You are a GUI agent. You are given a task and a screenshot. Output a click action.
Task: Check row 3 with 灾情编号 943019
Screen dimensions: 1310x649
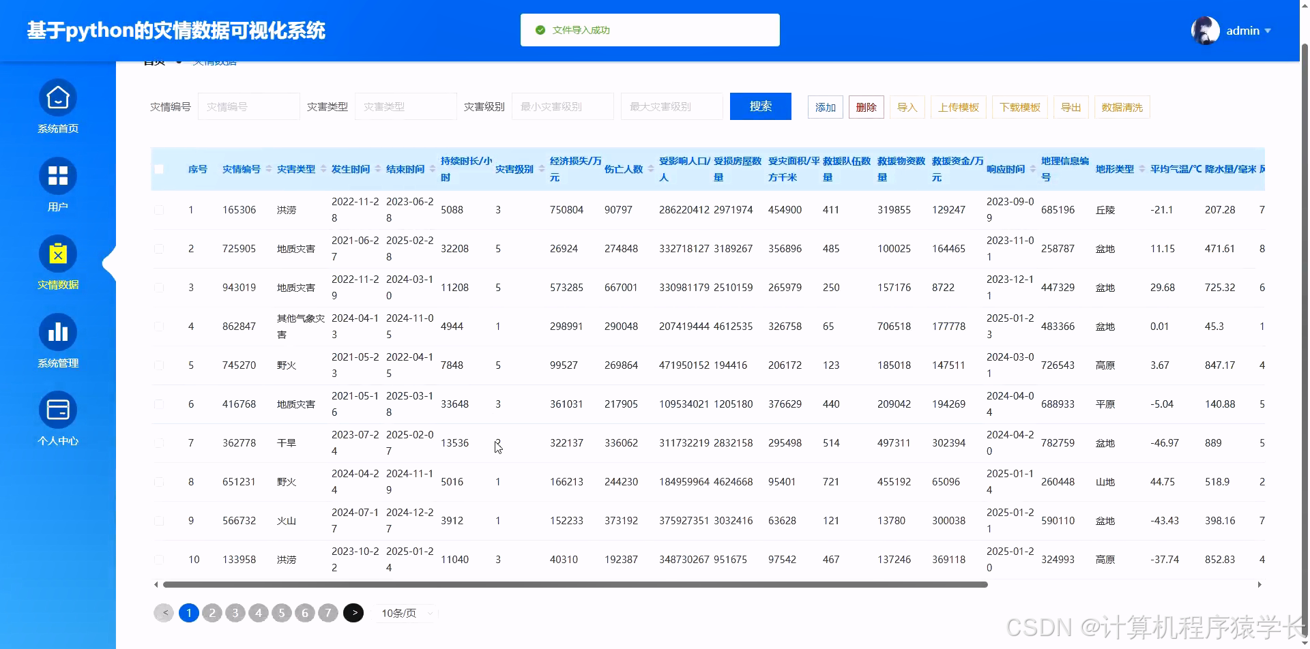(x=159, y=288)
